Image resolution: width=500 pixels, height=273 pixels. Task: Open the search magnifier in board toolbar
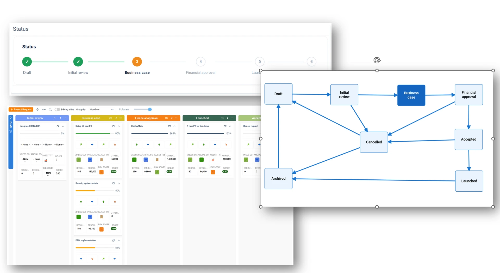pyautogui.click(x=50, y=110)
